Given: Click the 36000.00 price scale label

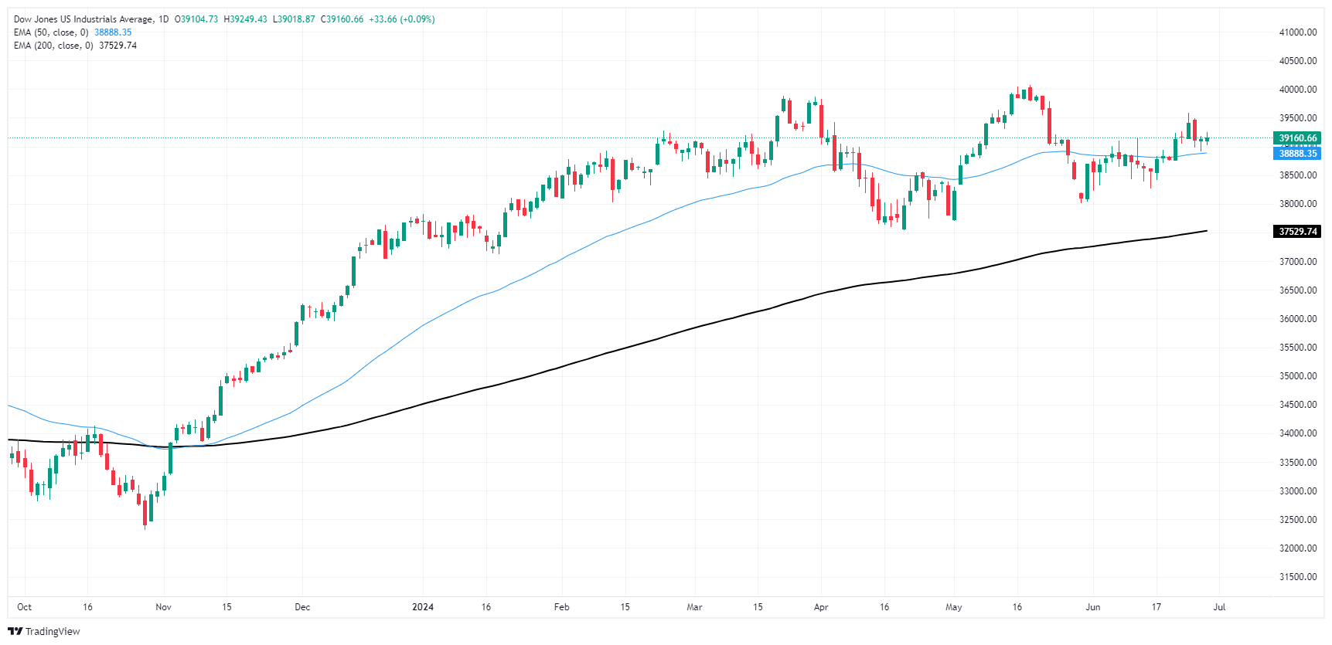Looking at the screenshot, I should 1298,319.
